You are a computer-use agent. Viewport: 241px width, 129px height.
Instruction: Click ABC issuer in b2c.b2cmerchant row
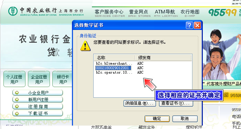pos(140,63)
